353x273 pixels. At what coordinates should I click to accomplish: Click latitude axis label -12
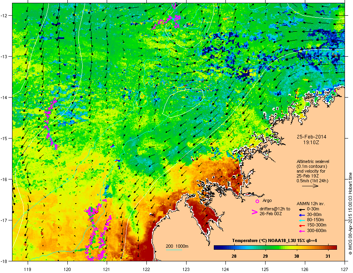[x=4, y=16]
